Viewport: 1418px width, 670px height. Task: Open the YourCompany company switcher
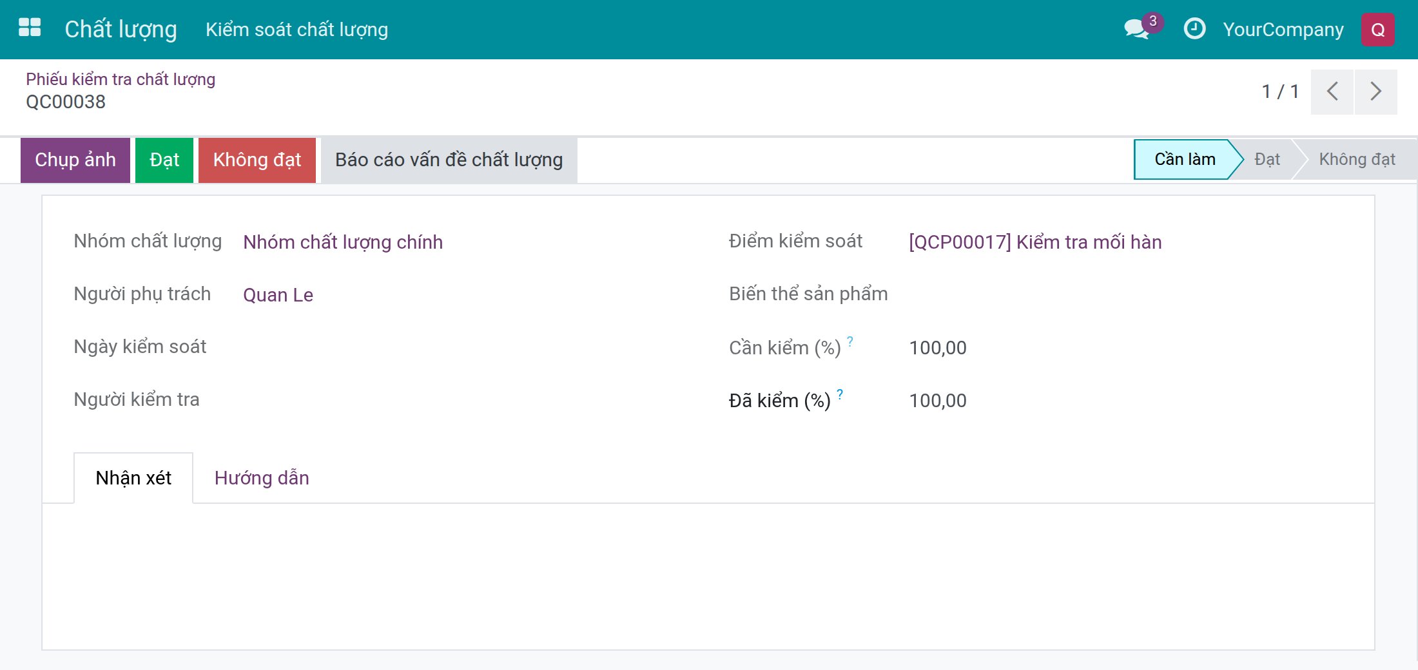[1283, 30]
